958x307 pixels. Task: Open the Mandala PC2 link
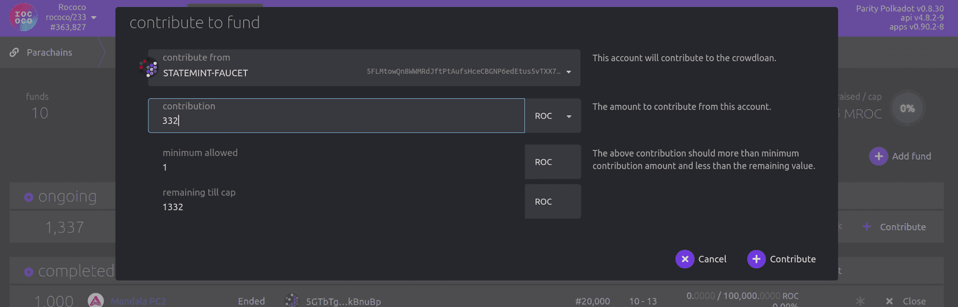click(x=138, y=301)
